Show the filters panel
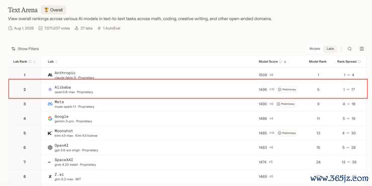The width and height of the screenshot is (372, 186). click(25, 49)
